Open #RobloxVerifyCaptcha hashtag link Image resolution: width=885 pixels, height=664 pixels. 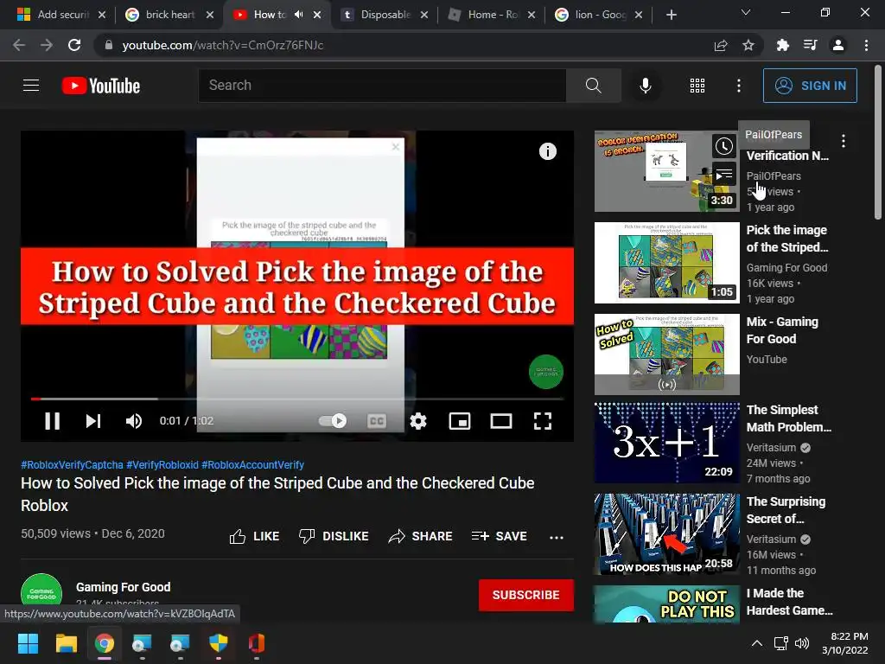[x=72, y=464]
